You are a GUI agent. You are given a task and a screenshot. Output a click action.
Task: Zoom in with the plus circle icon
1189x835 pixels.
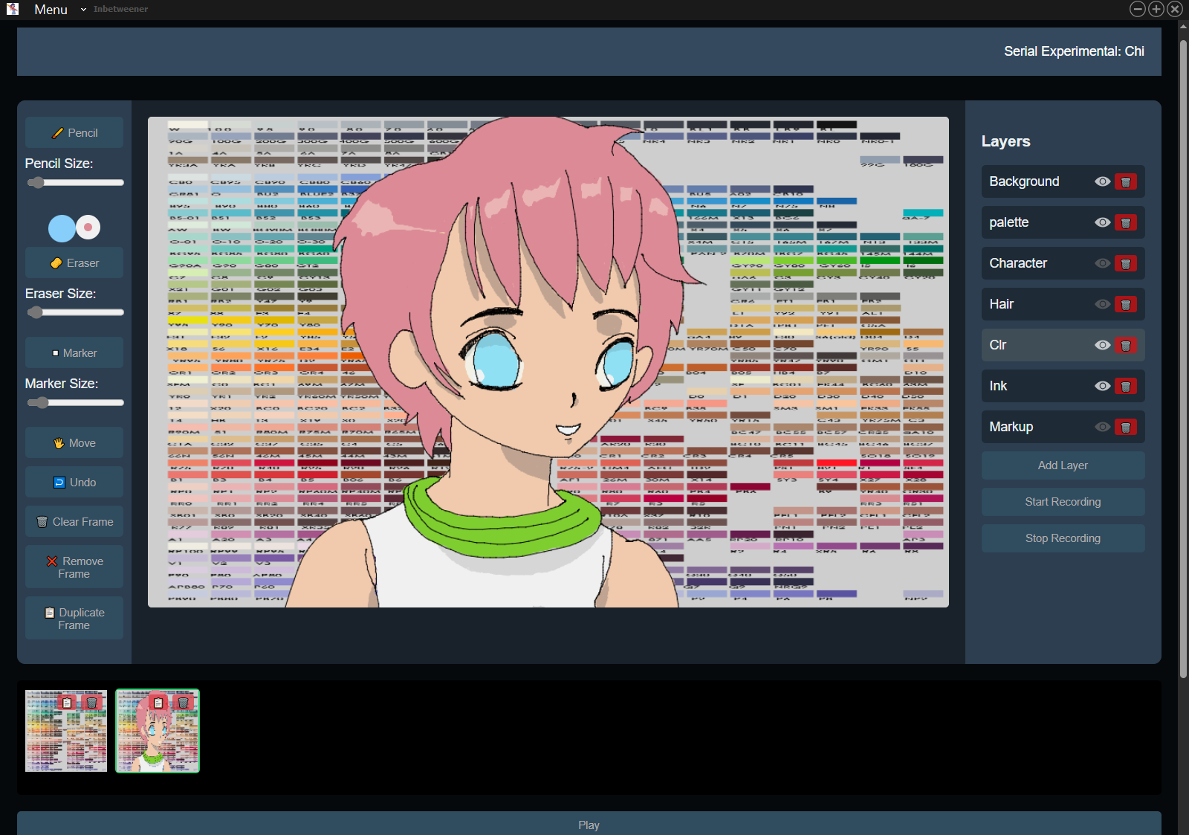click(1156, 9)
